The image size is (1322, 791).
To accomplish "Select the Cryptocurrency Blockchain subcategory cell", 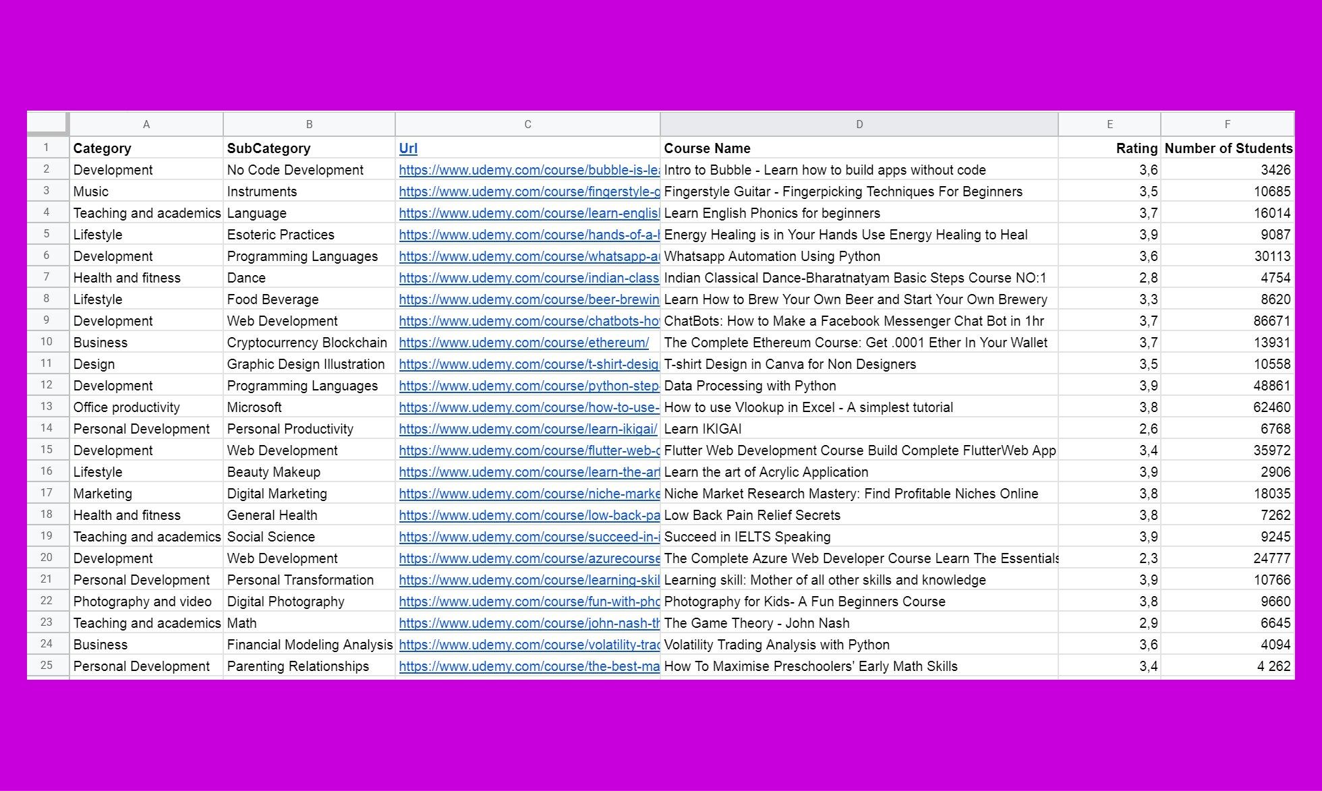I will (307, 343).
